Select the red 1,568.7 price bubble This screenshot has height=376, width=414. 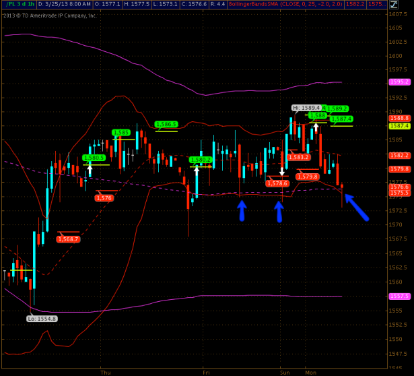click(68, 239)
